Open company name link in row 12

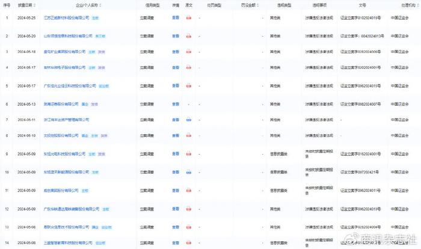[x=72, y=209]
